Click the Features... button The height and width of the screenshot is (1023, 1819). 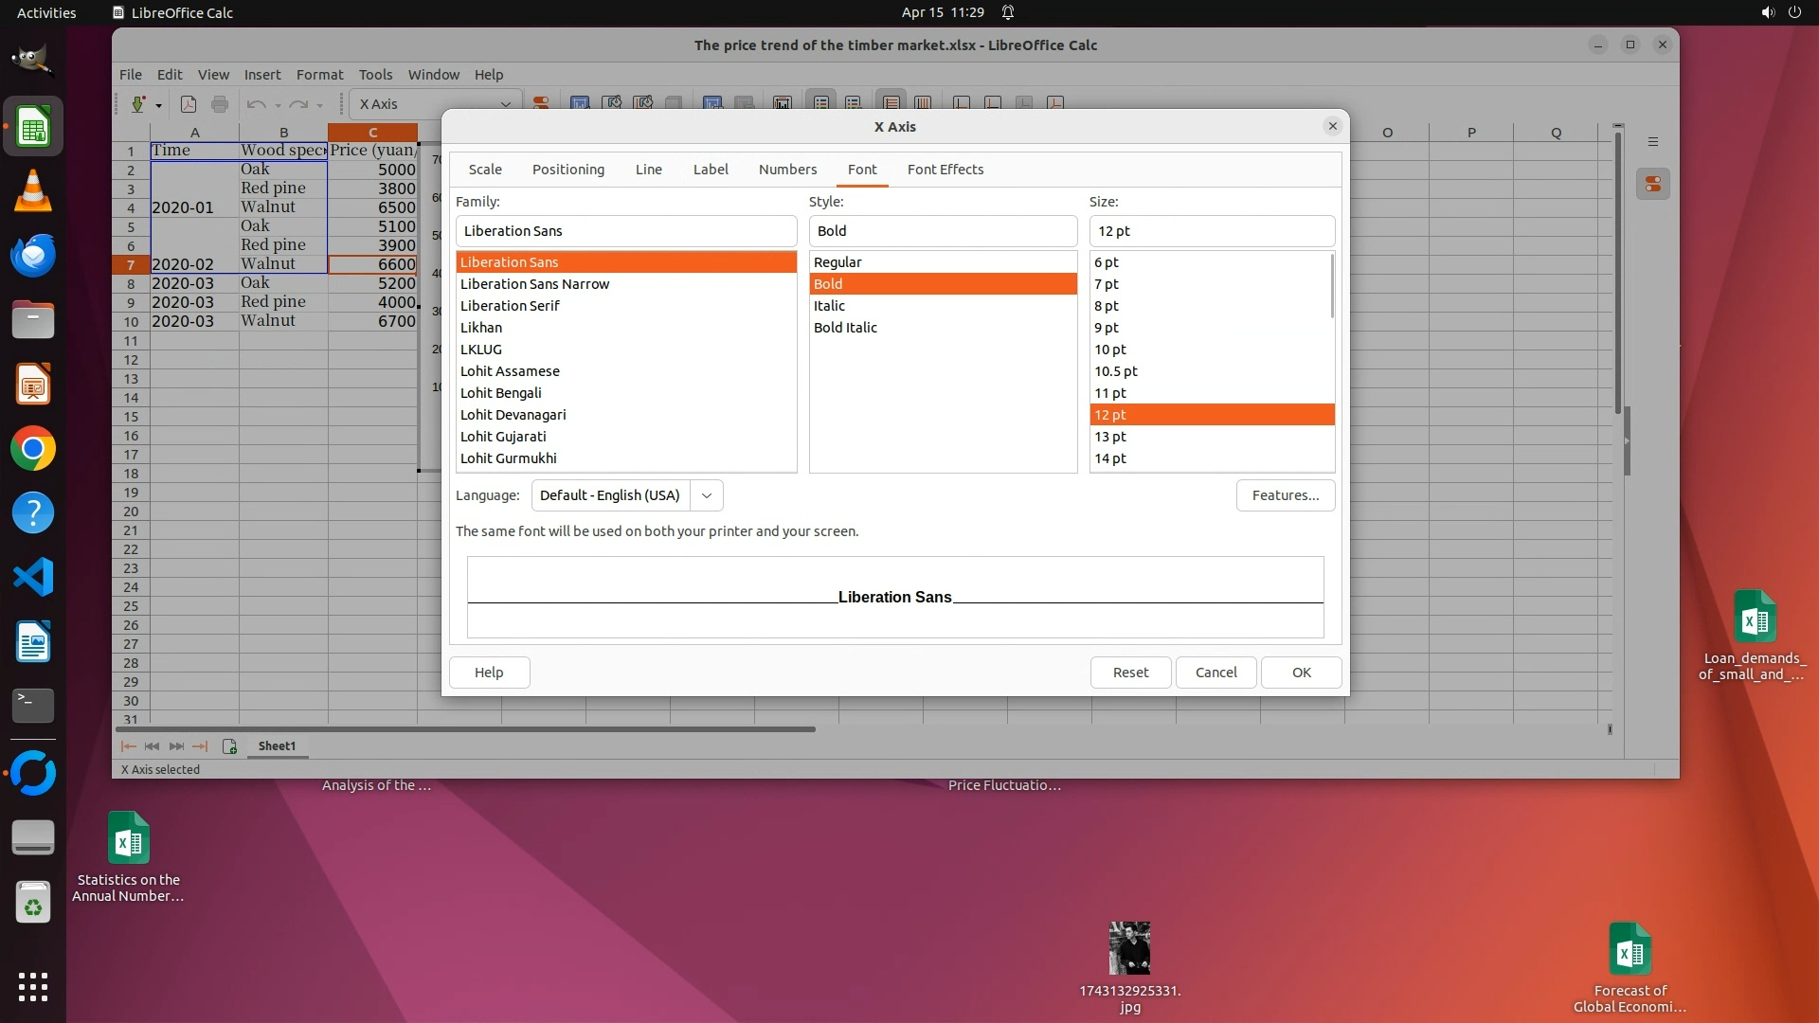click(1285, 495)
